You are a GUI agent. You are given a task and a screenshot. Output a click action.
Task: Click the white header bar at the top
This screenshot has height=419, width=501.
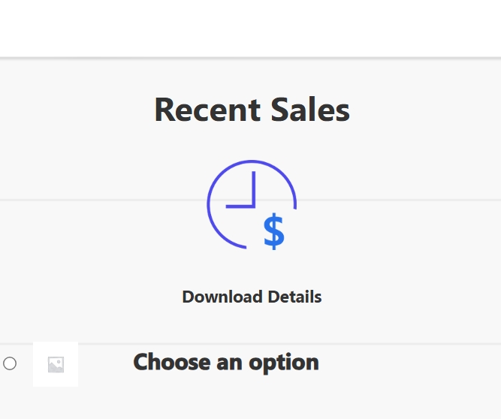click(251, 29)
